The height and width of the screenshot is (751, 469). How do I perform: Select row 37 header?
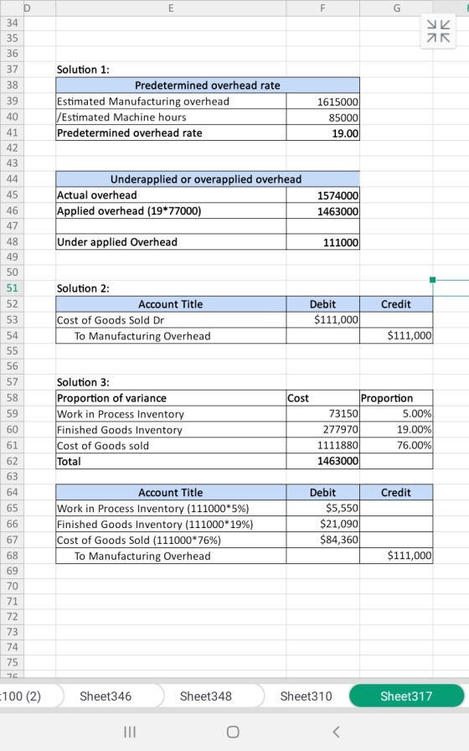click(12, 69)
